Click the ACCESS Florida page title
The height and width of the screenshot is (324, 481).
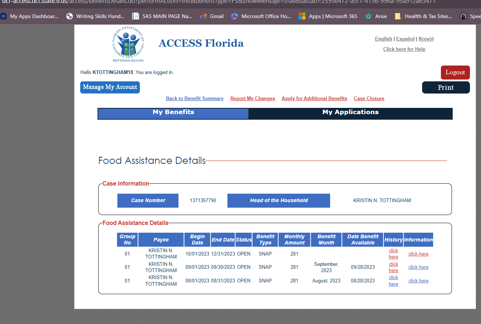[201, 43]
